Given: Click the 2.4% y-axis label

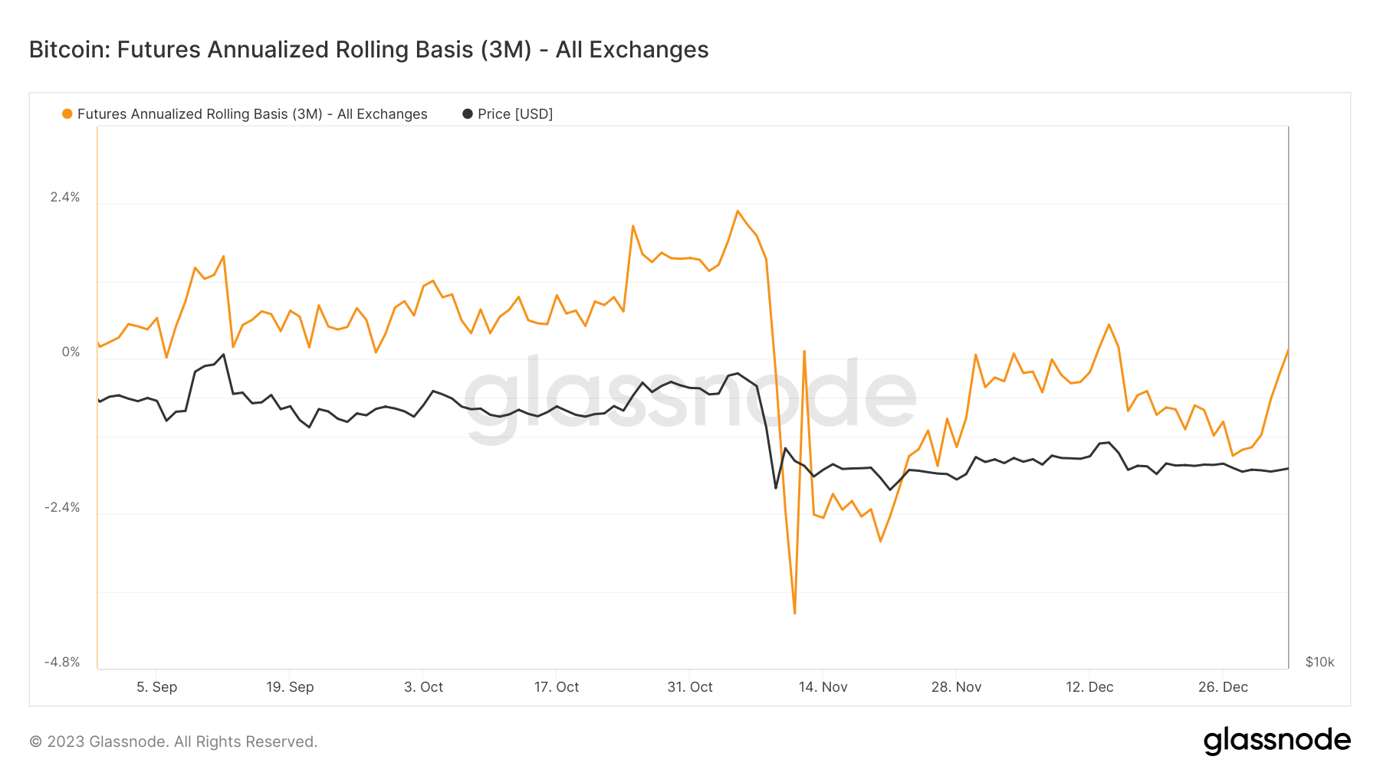Looking at the screenshot, I should (x=65, y=198).
